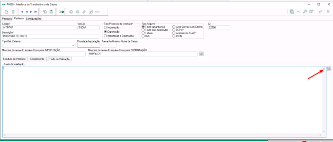Go to previous record arrow
333x142 pixels.
tap(27, 12)
